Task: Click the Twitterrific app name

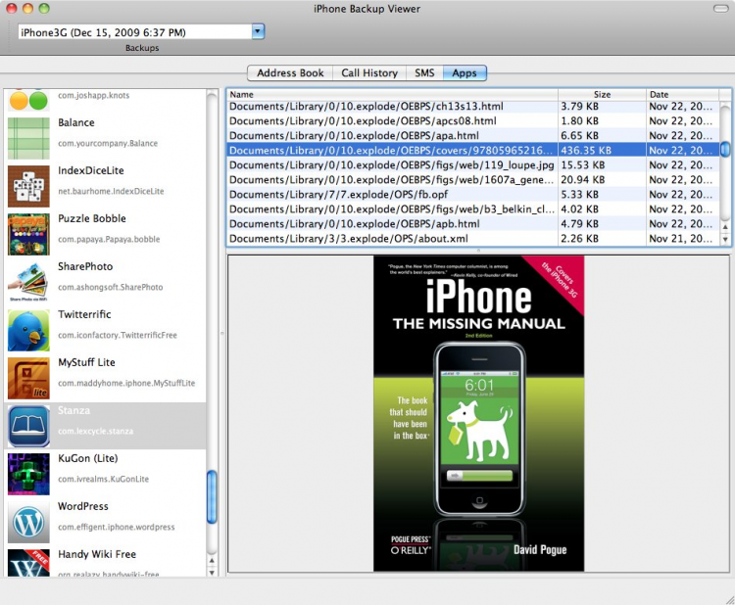Action: click(x=84, y=314)
